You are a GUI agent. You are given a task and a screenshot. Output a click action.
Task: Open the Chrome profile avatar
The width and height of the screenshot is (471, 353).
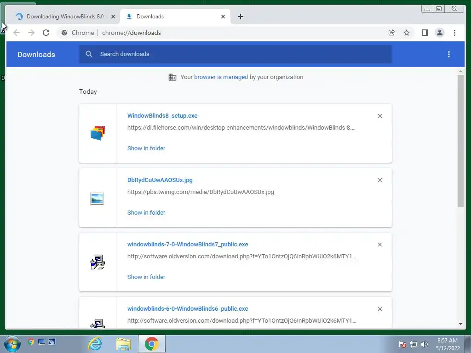[439, 33]
